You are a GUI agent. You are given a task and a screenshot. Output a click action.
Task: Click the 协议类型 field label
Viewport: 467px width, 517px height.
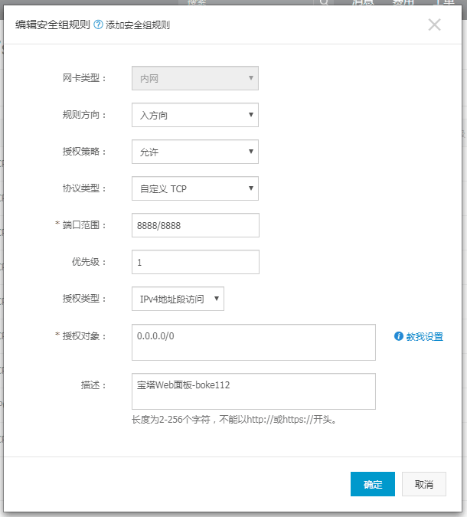click(84, 188)
